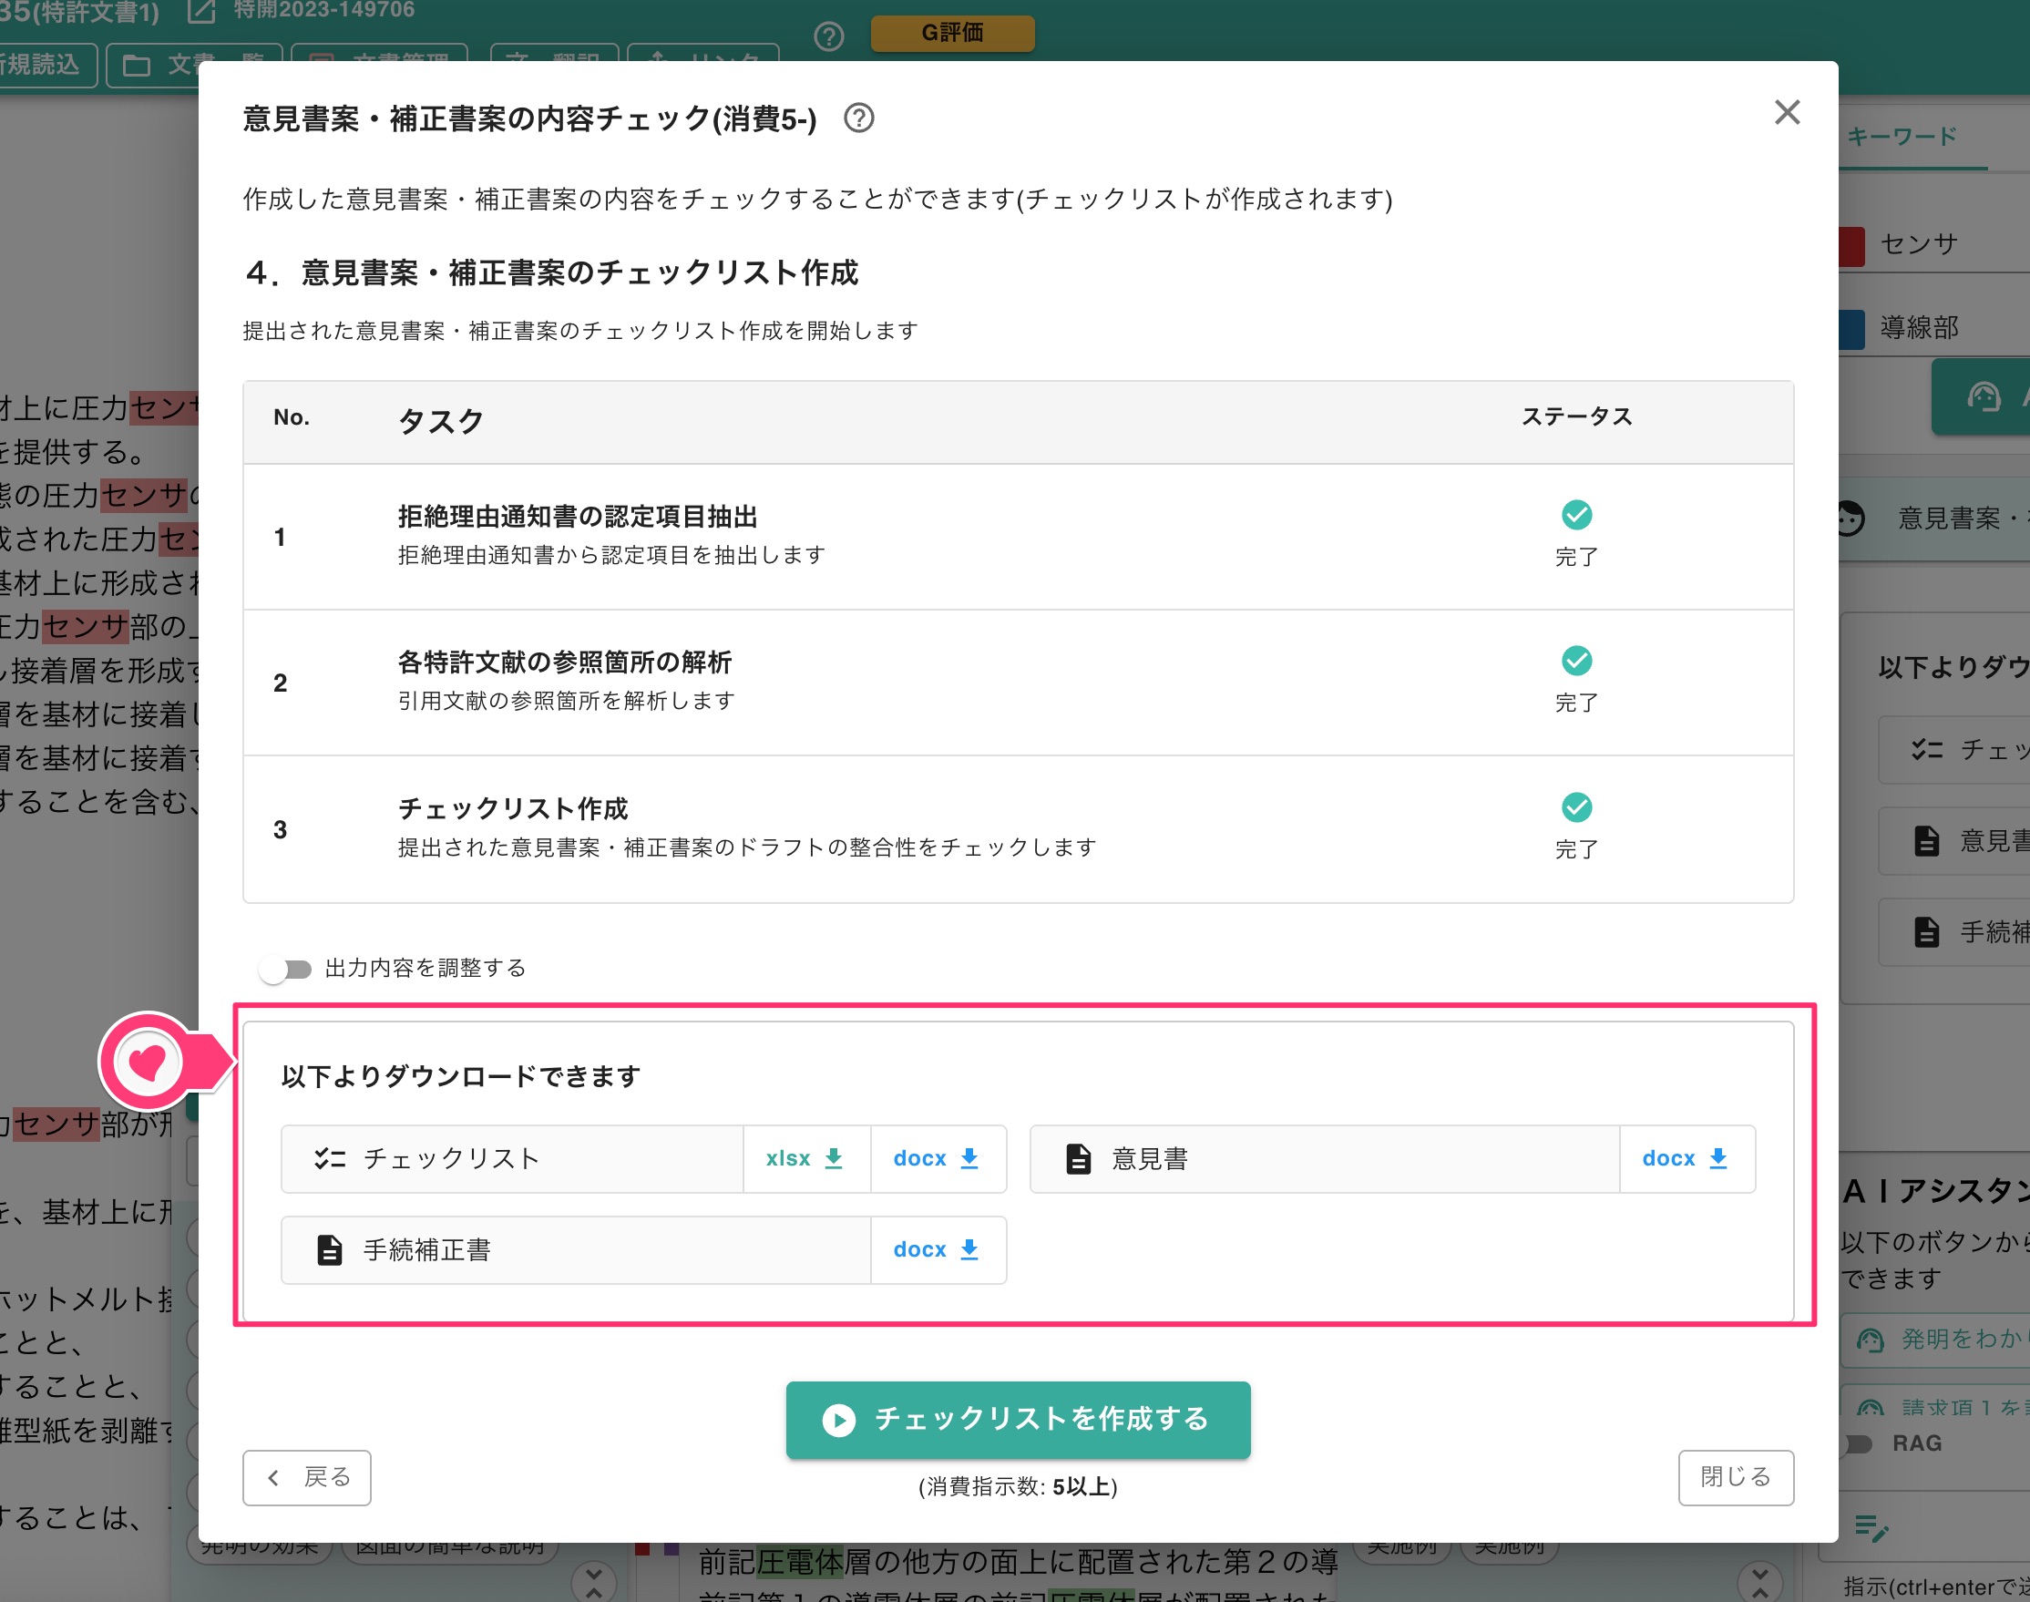Click completed check icon for task 2
This screenshot has width=2030, height=1602.
coord(1576,662)
